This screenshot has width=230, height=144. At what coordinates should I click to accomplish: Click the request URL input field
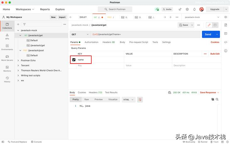click(145, 34)
